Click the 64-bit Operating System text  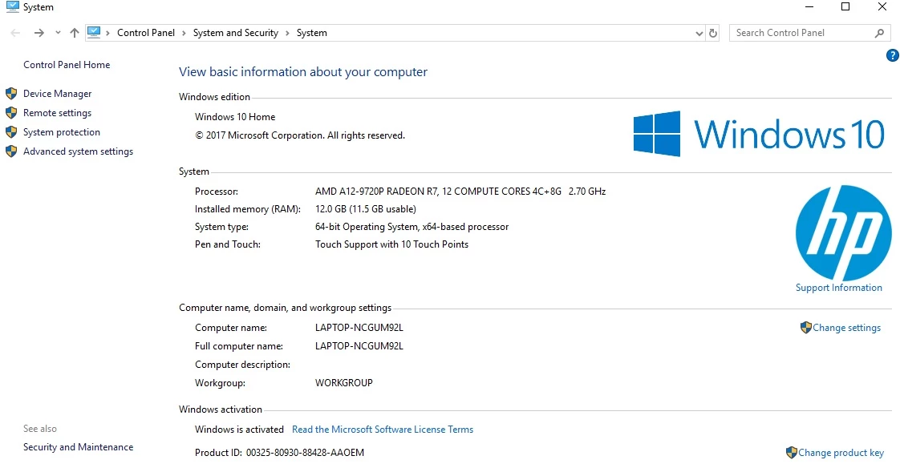pyautogui.click(x=411, y=227)
